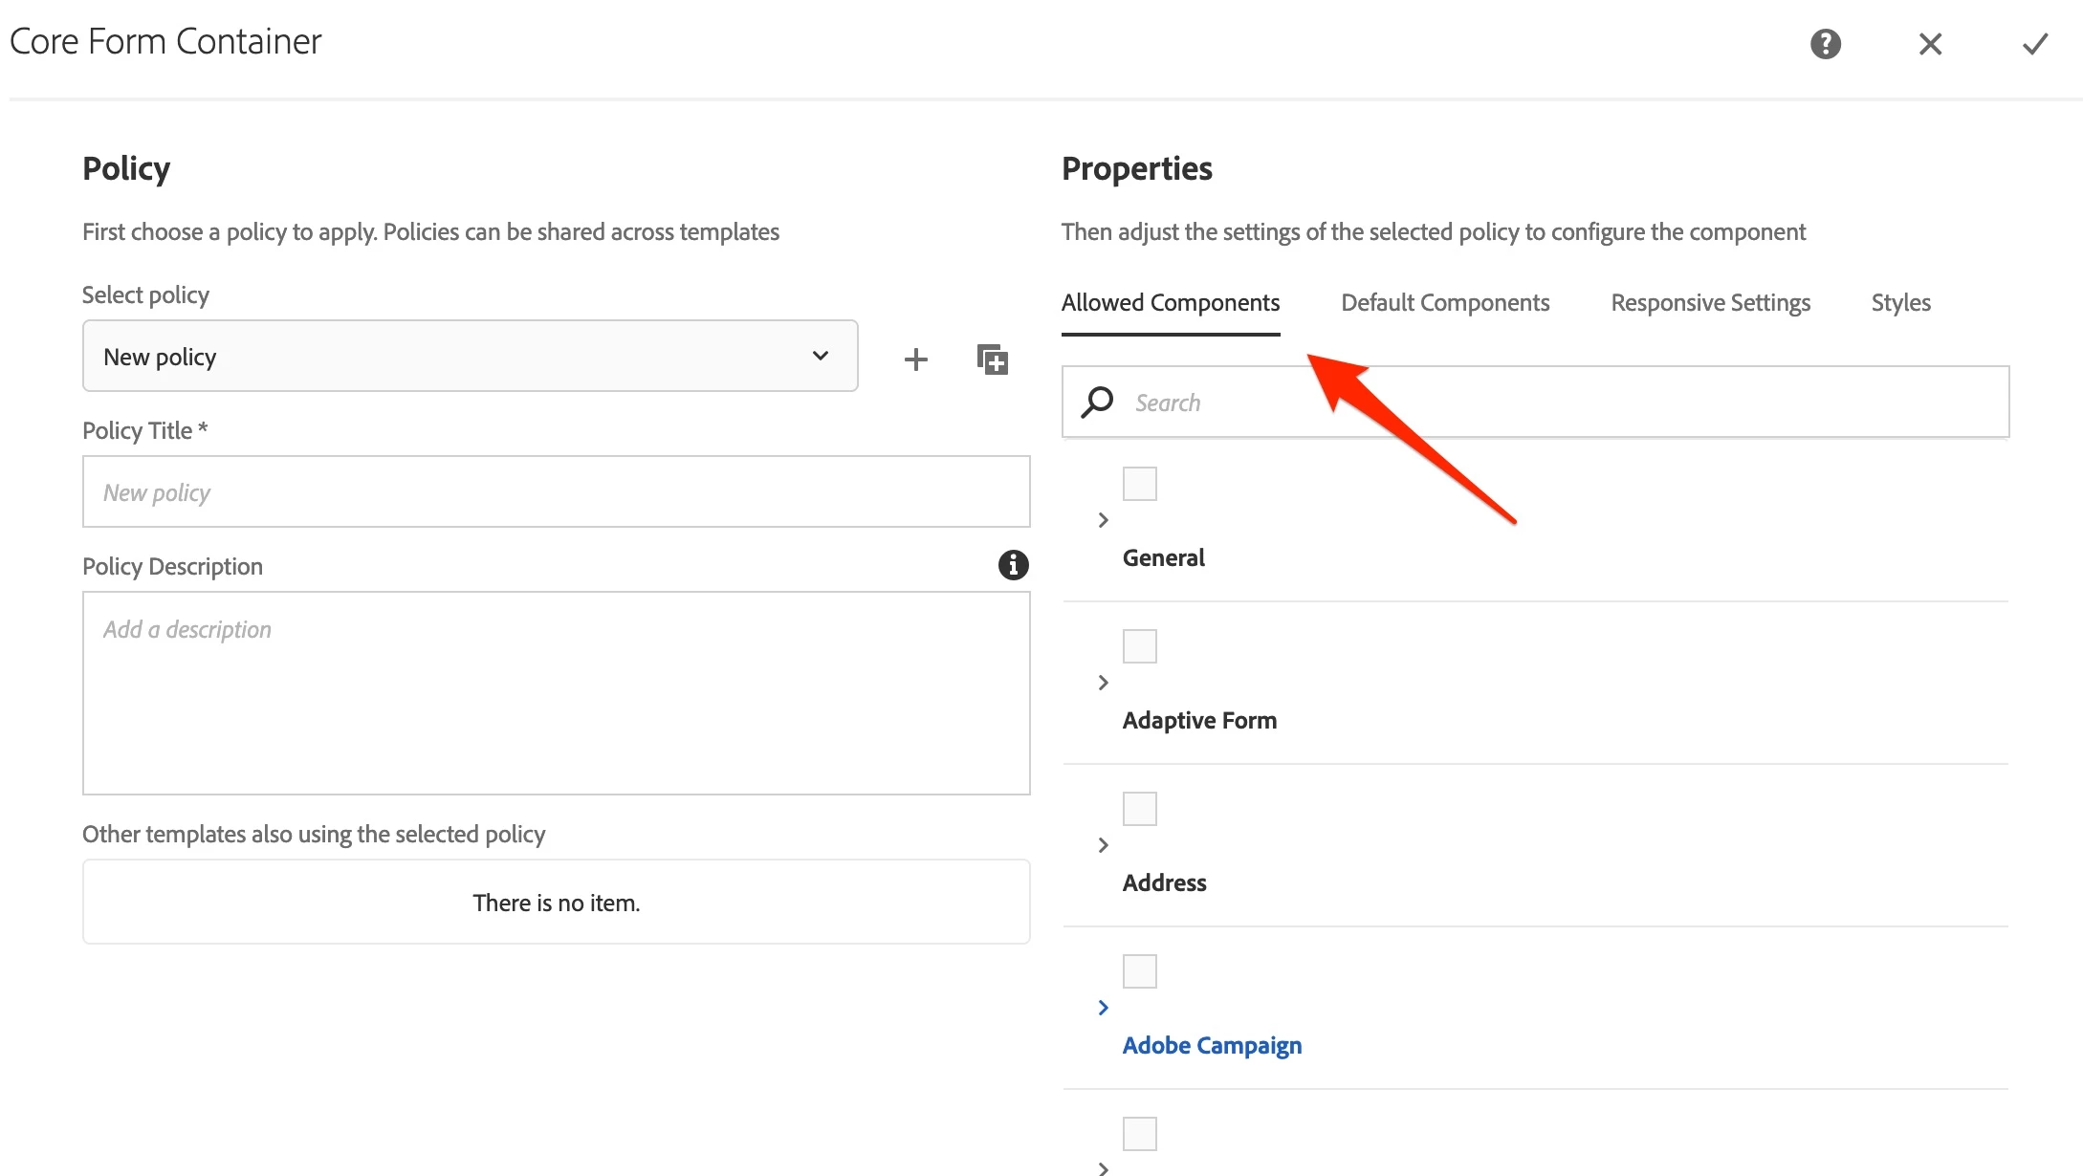This screenshot has height=1176, width=2083.
Task: Open the Responsive Settings tab
Action: coord(1710,303)
